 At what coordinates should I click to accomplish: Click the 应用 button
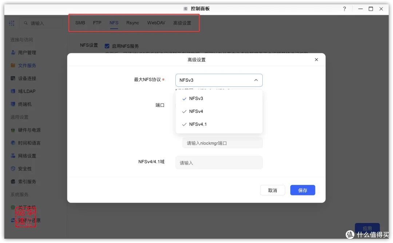pos(367,228)
